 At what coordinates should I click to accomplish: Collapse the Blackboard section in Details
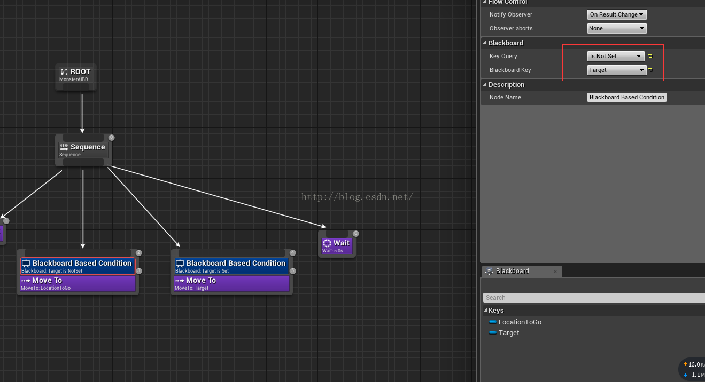pos(485,43)
